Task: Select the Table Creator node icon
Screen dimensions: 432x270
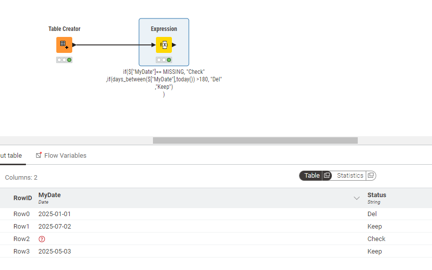Action: [x=64, y=45]
